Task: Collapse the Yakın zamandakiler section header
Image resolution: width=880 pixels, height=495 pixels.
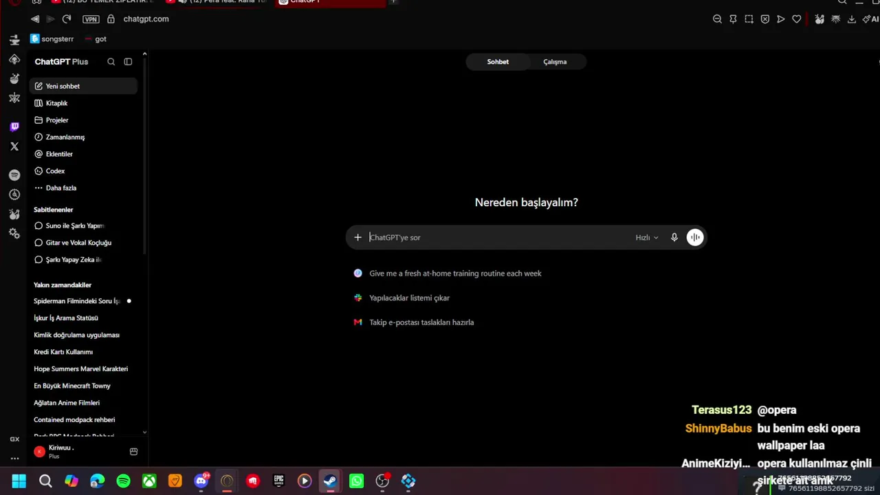Action: coord(63,285)
